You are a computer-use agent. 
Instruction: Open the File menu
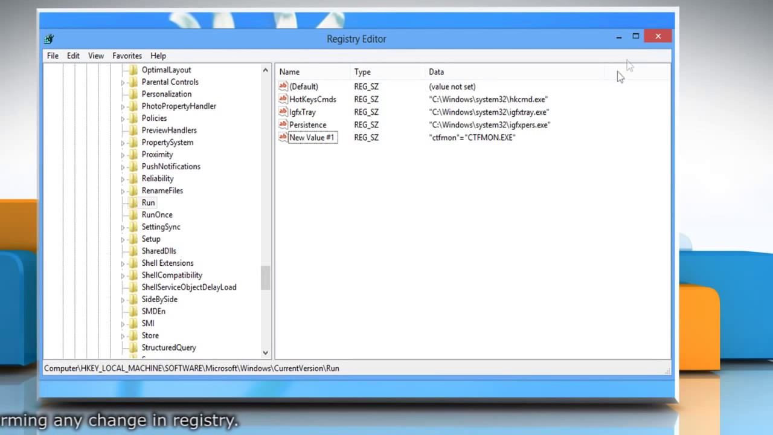pyautogui.click(x=53, y=56)
